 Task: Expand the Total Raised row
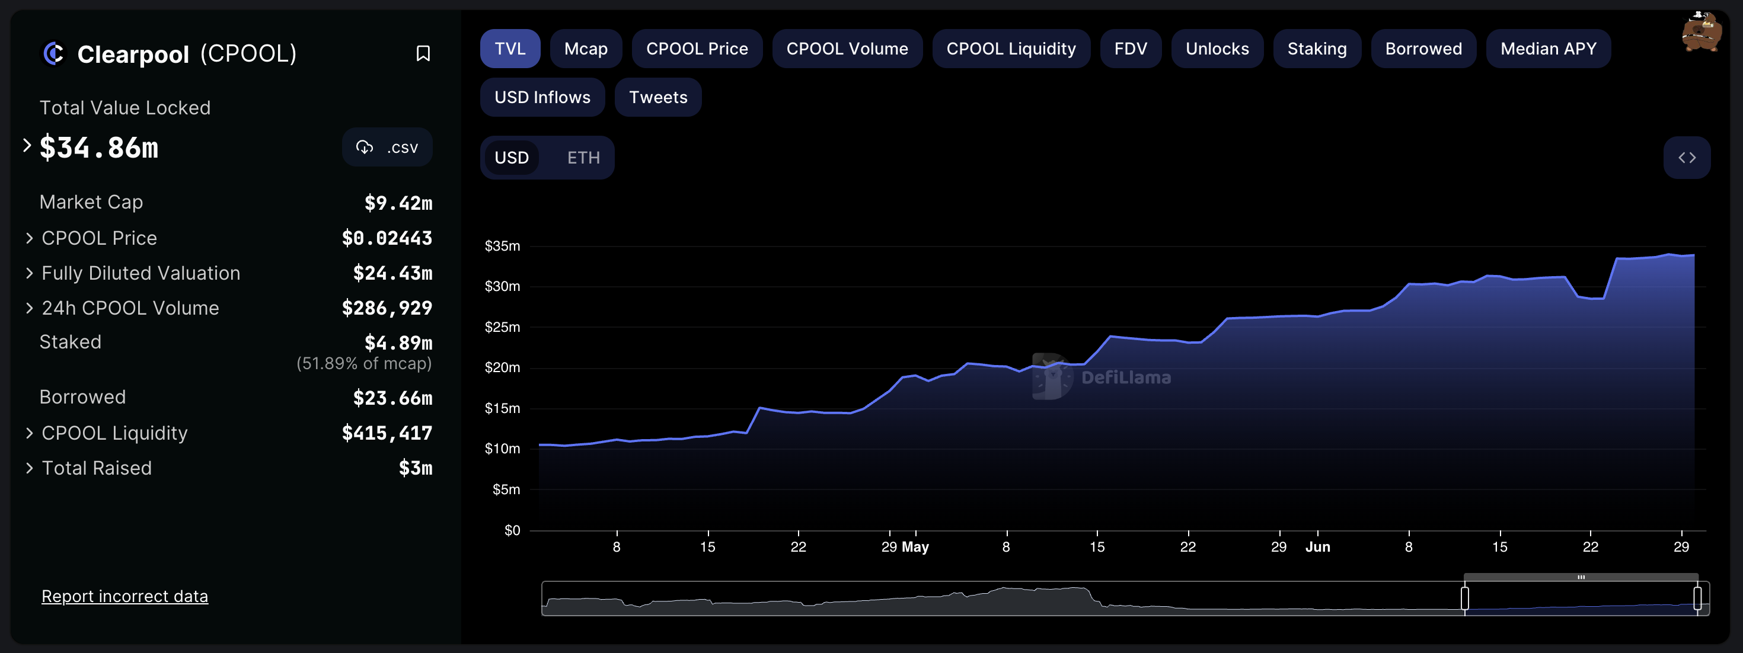click(x=29, y=468)
